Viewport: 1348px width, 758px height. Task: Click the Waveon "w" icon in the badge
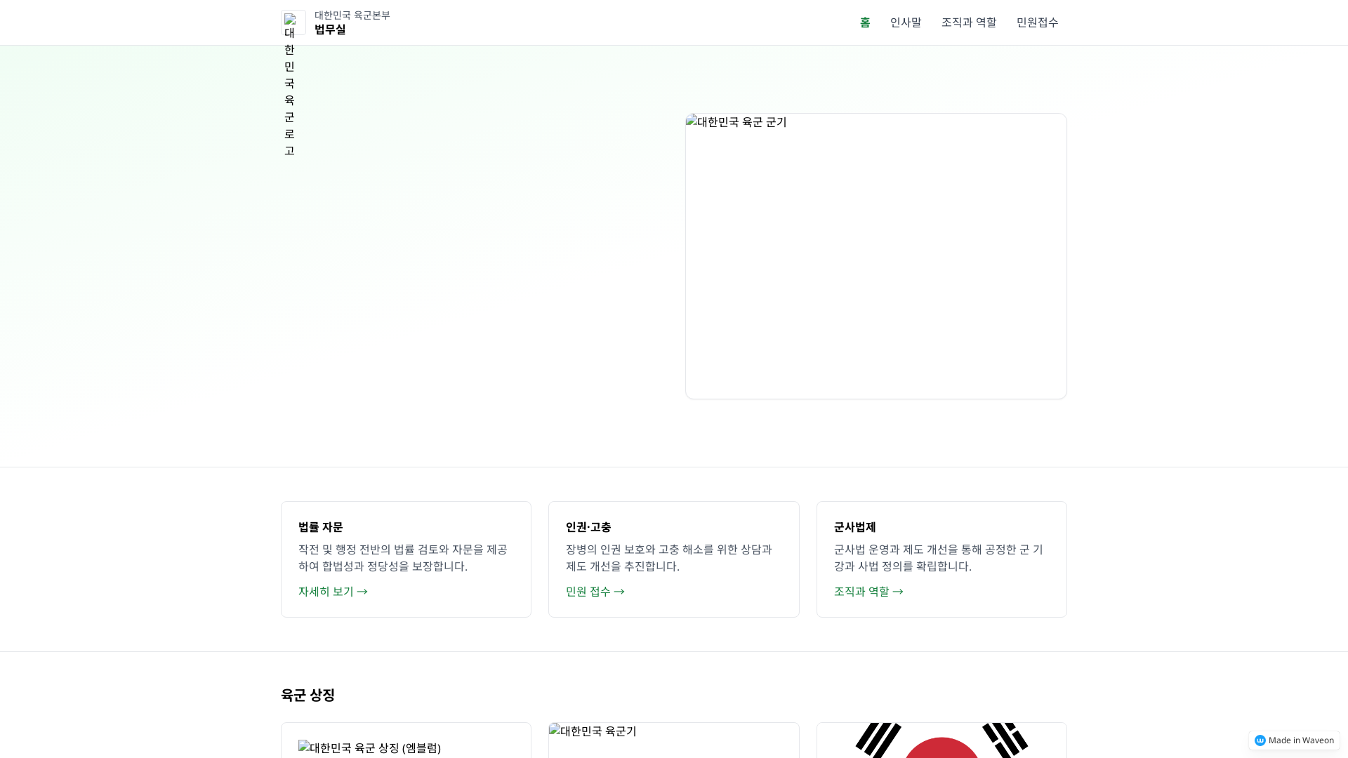click(x=1261, y=740)
